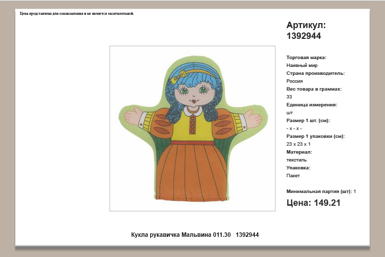Select the packaging value 'Пакет'
The image size is (385, 257).
tap(293, 176)
